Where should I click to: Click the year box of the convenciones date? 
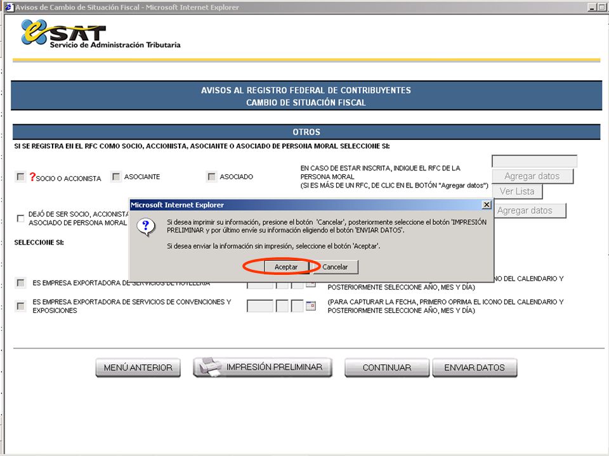click(x=260, y=306)
